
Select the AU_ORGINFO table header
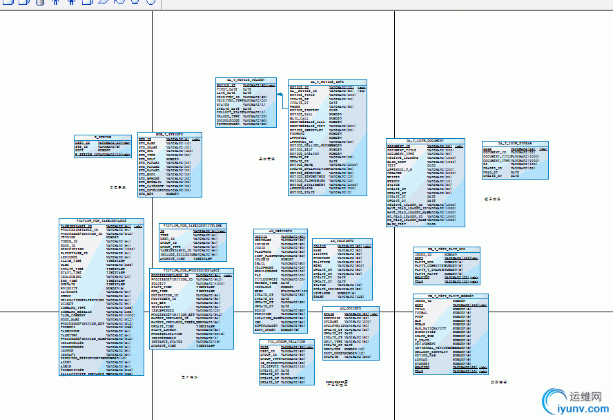coord(351,309)
